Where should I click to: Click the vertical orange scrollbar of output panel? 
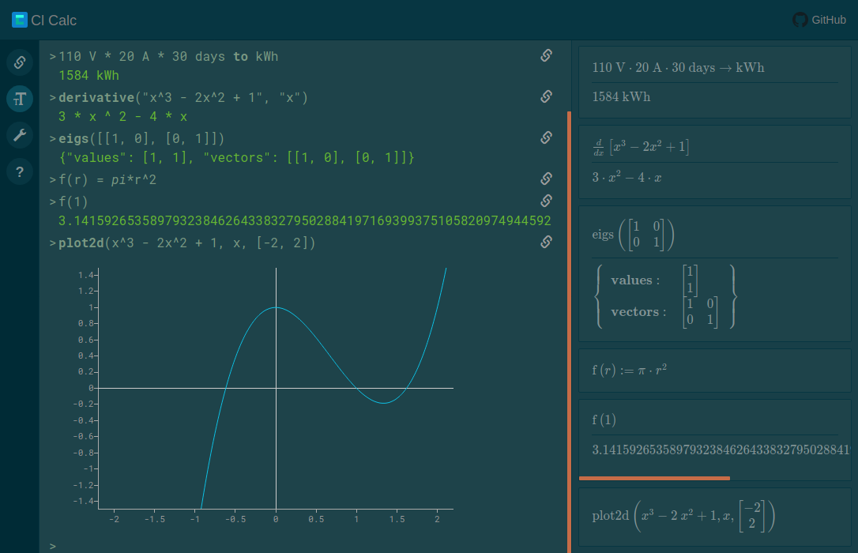point(569,332)
